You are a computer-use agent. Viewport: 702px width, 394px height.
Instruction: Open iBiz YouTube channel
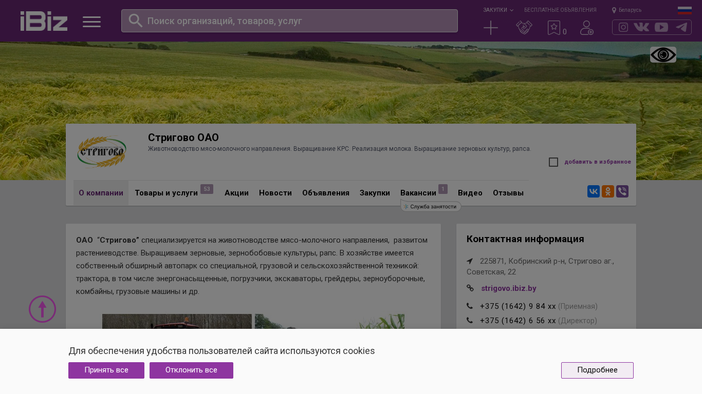coord(661,27)
